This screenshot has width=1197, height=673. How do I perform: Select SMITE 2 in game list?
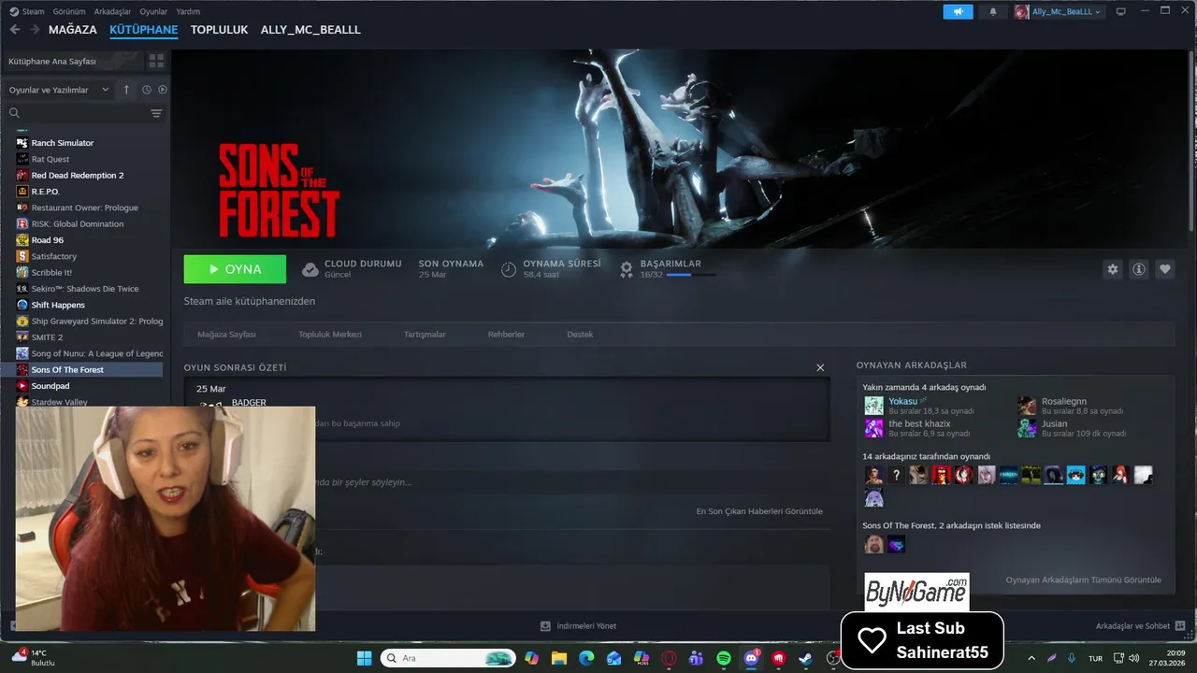pos(48,337)
